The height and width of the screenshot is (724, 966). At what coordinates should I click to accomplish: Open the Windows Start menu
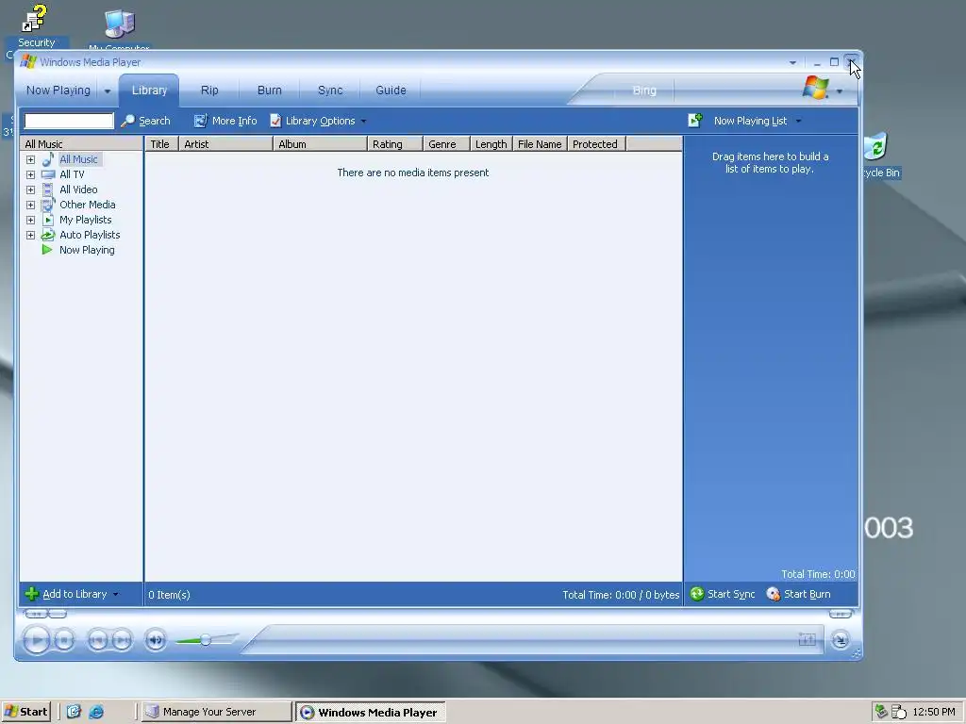click(25, 712)
